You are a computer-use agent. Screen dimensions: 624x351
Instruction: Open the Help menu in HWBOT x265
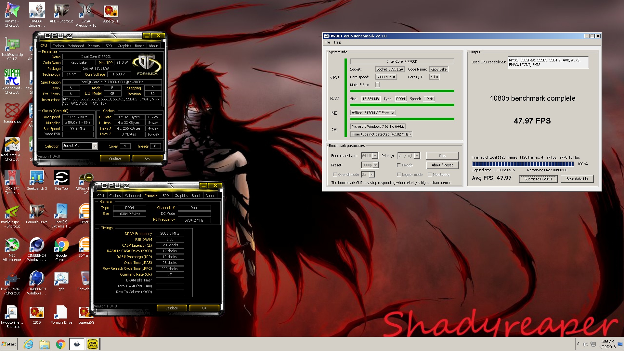(338, 42)
